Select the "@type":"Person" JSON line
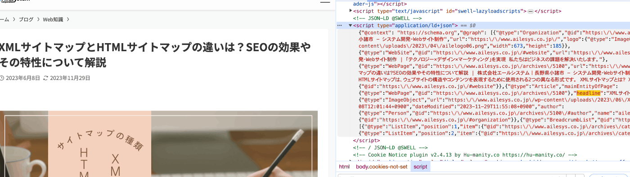This screenshot has height=177, width=630. coord(494,114)
